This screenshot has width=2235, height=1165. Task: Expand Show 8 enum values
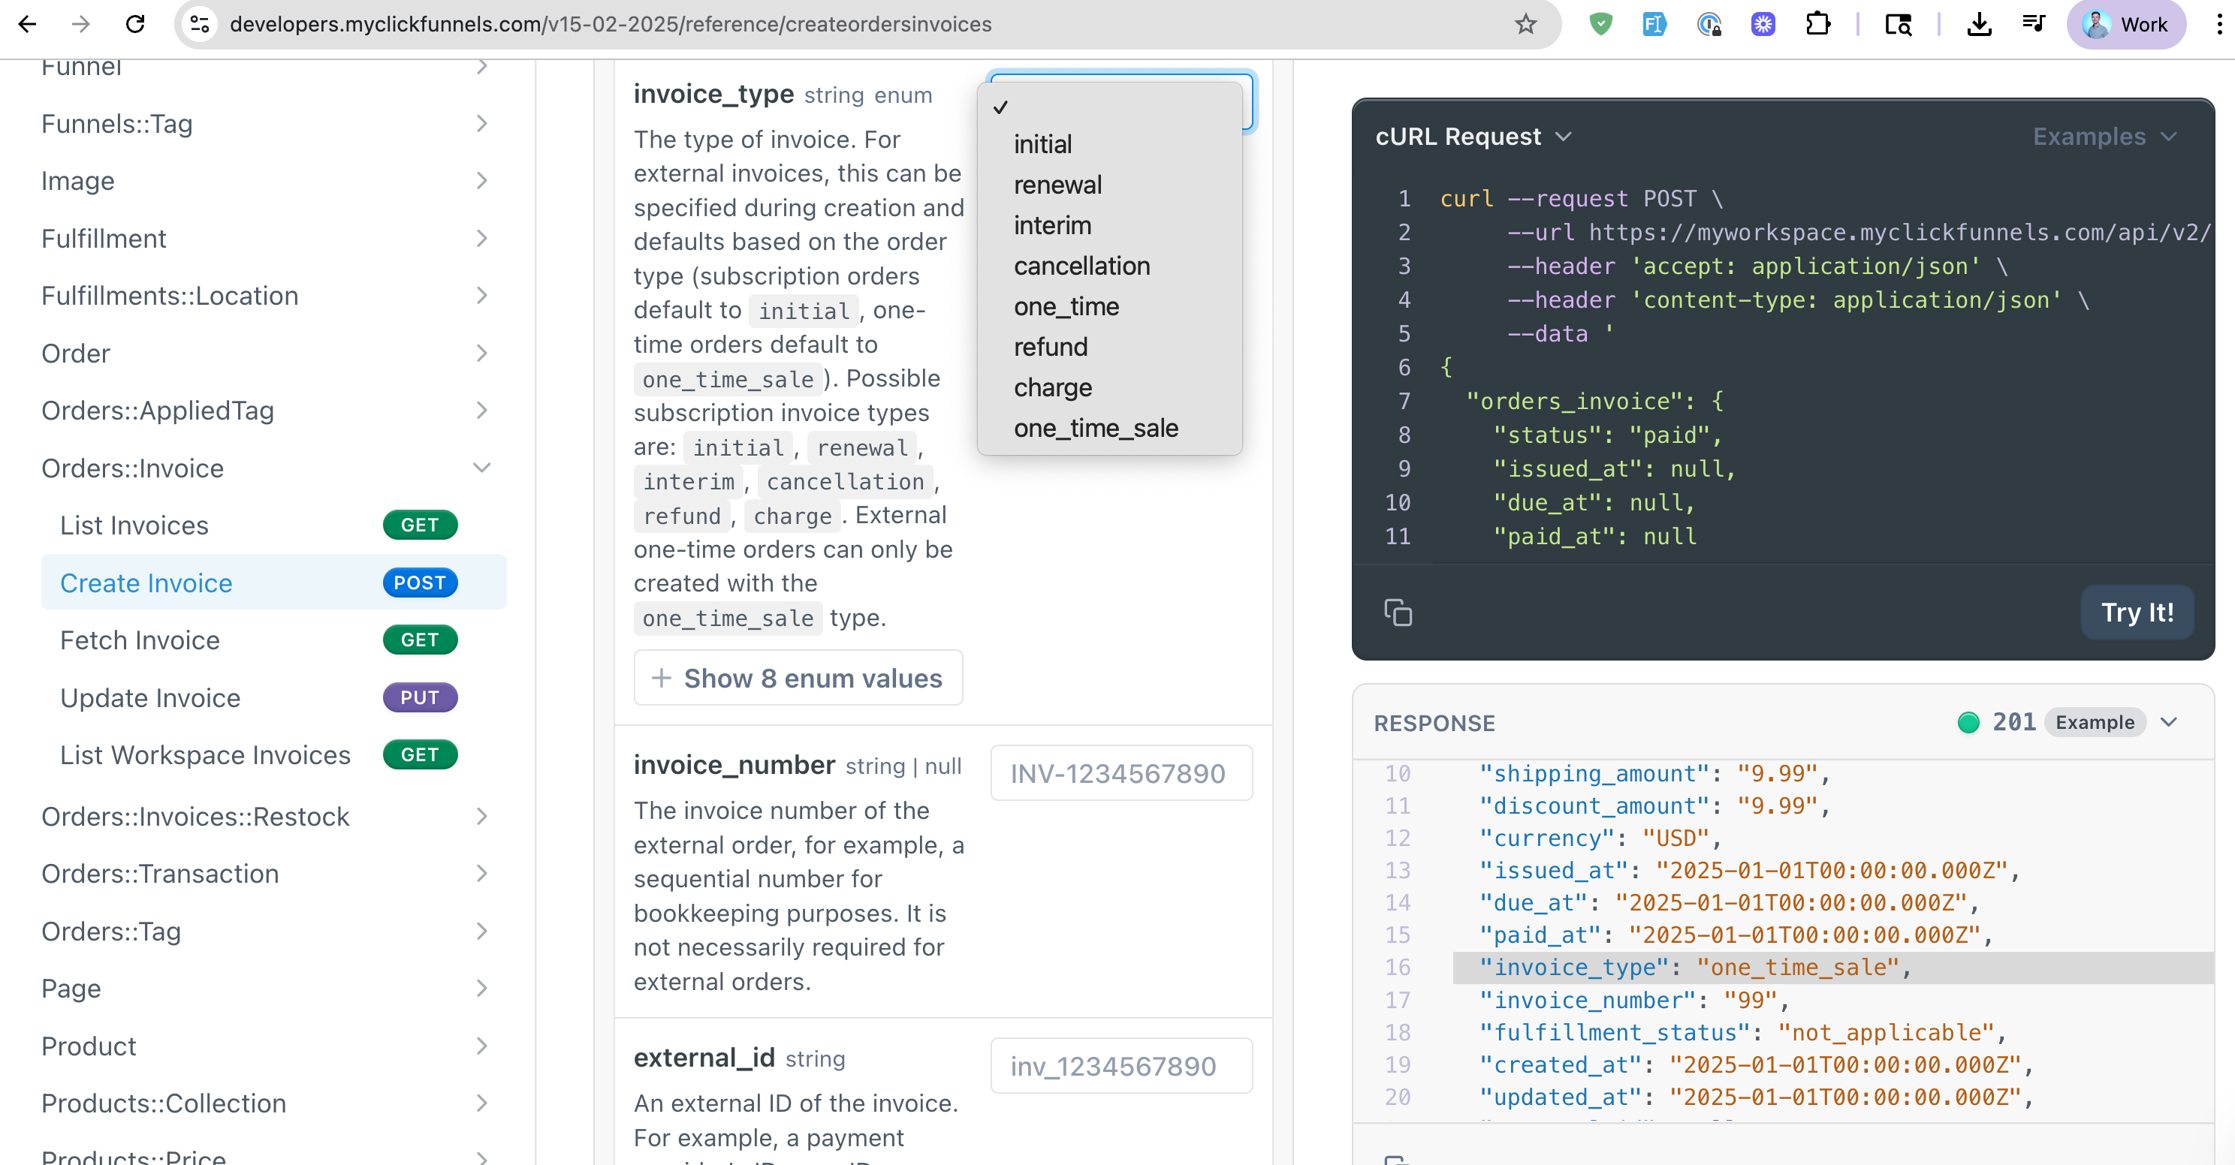tap(798, 679)
